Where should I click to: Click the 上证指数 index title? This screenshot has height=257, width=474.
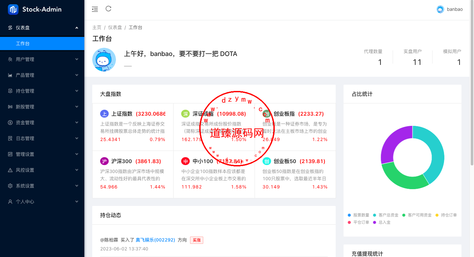(122, 114)
